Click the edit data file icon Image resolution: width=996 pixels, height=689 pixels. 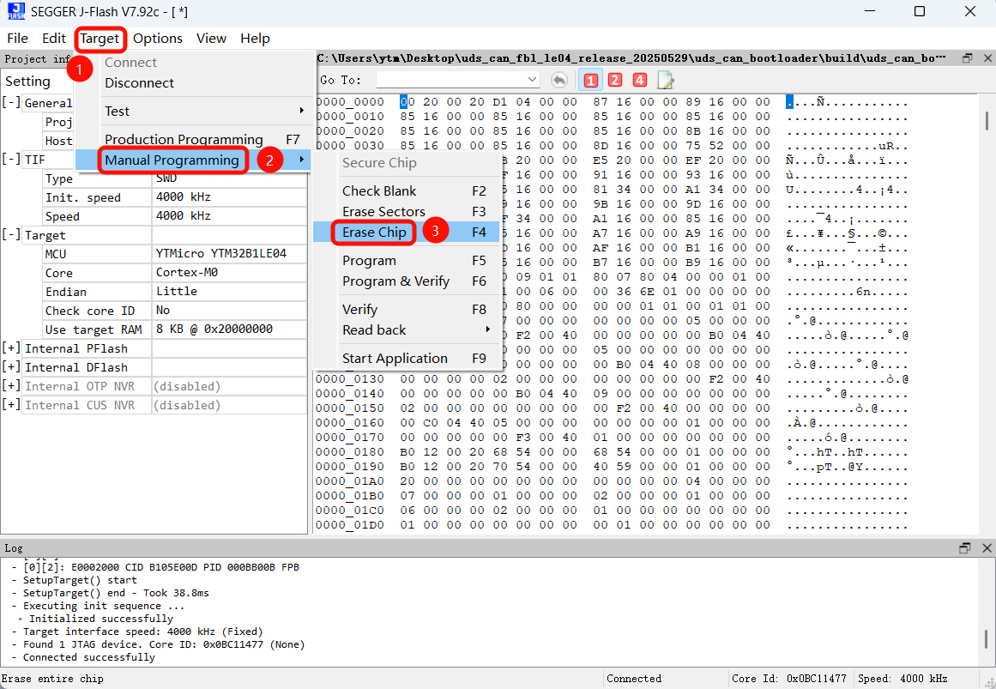pyautogui.click(x=666, y=80)
